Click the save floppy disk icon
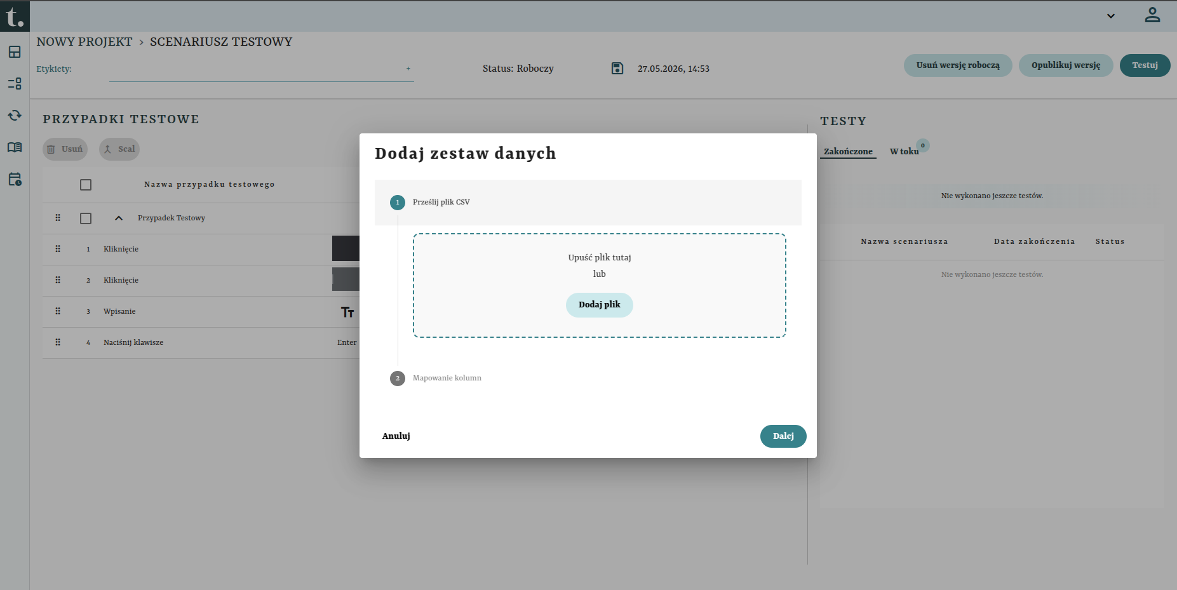This screenshot has width=1177, height=590. 617,68
